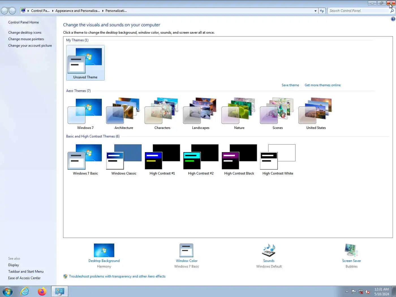396x297 pixels.
Task: Expand the arrow after Control Panel breadcrumb
Action: coord(53,11)
